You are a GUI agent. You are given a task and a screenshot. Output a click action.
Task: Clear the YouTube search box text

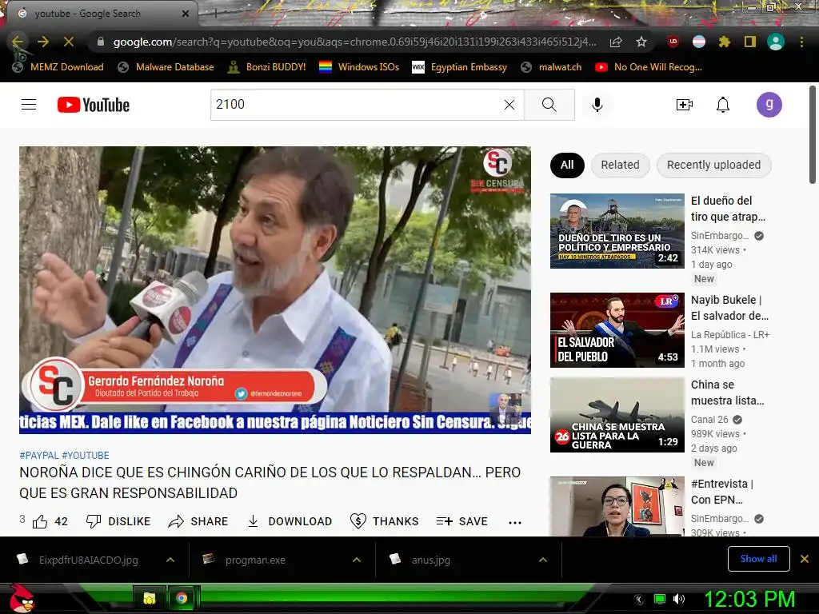tap(509, 105)
